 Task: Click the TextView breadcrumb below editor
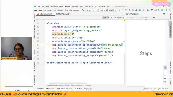[x=88, y=86]
